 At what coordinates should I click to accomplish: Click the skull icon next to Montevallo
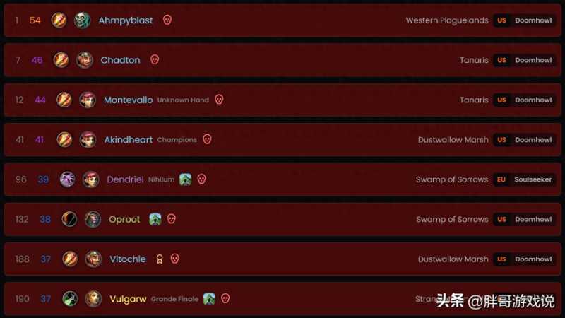(219, 100)
